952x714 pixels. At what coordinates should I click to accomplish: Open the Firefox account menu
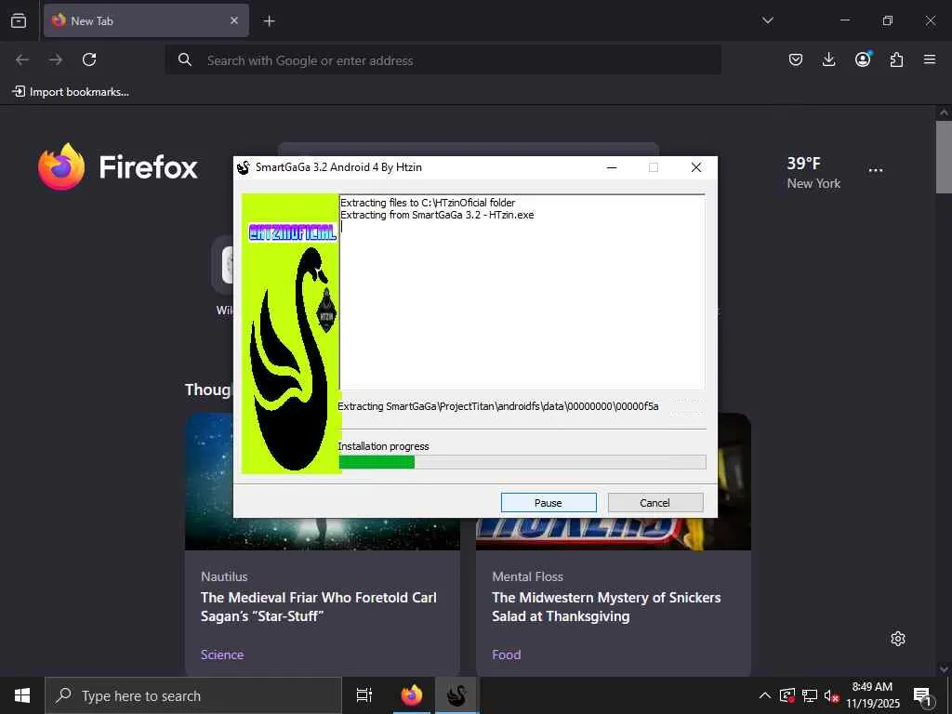pyautogui.click(x=863, y=59)
